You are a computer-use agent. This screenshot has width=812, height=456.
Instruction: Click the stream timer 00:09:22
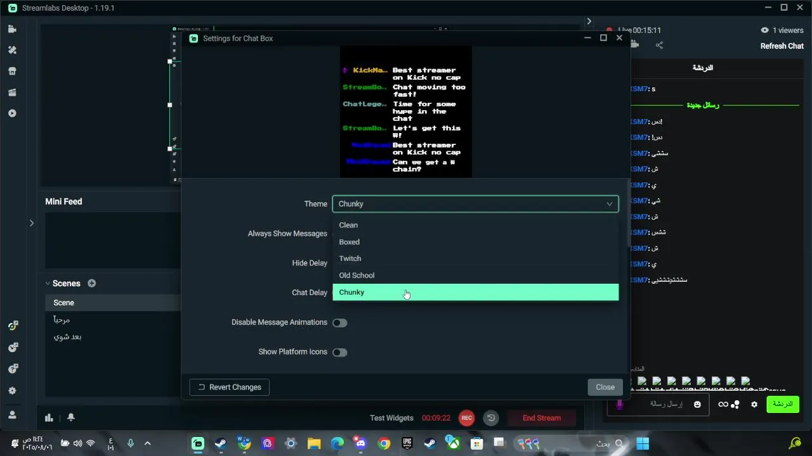436,418
